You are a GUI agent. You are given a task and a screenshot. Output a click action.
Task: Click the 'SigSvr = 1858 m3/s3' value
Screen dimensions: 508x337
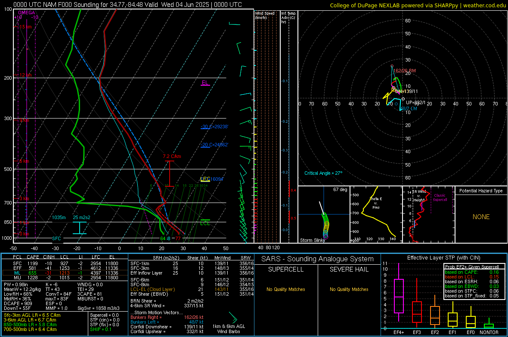click(99, 308)
